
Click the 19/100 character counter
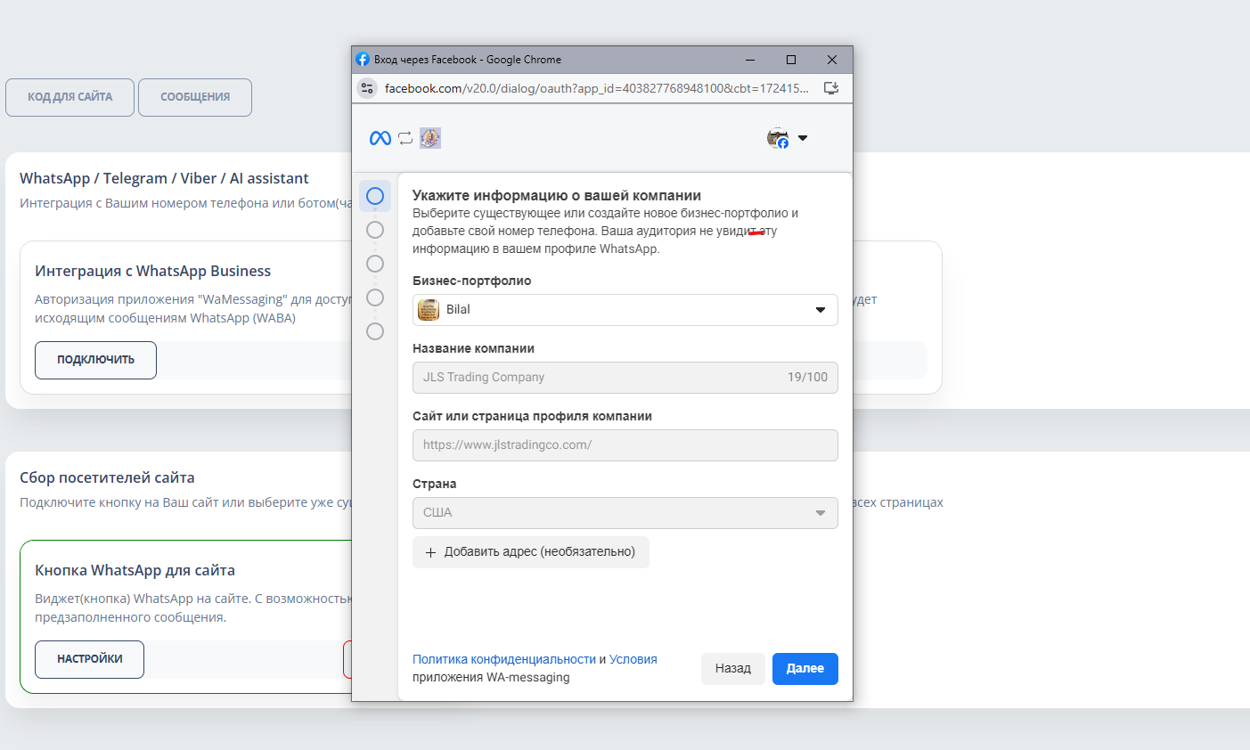pos(807,378)
